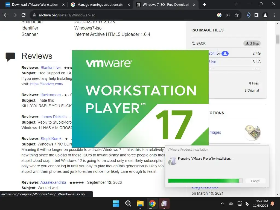Image resolution: width=280 pixels, height=210 pixels.
Task: Close the Windows 7 ISO tab
Action: pos(194,5)
